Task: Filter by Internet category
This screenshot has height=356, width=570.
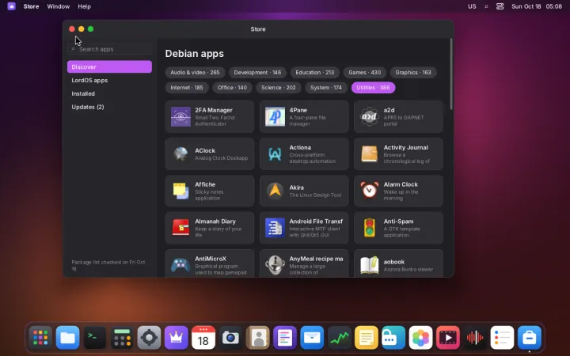Action: coord(187,88)
